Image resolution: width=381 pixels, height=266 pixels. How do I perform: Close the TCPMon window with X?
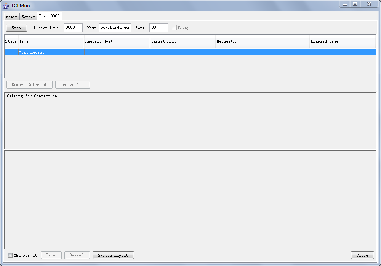tap(369, 4)
